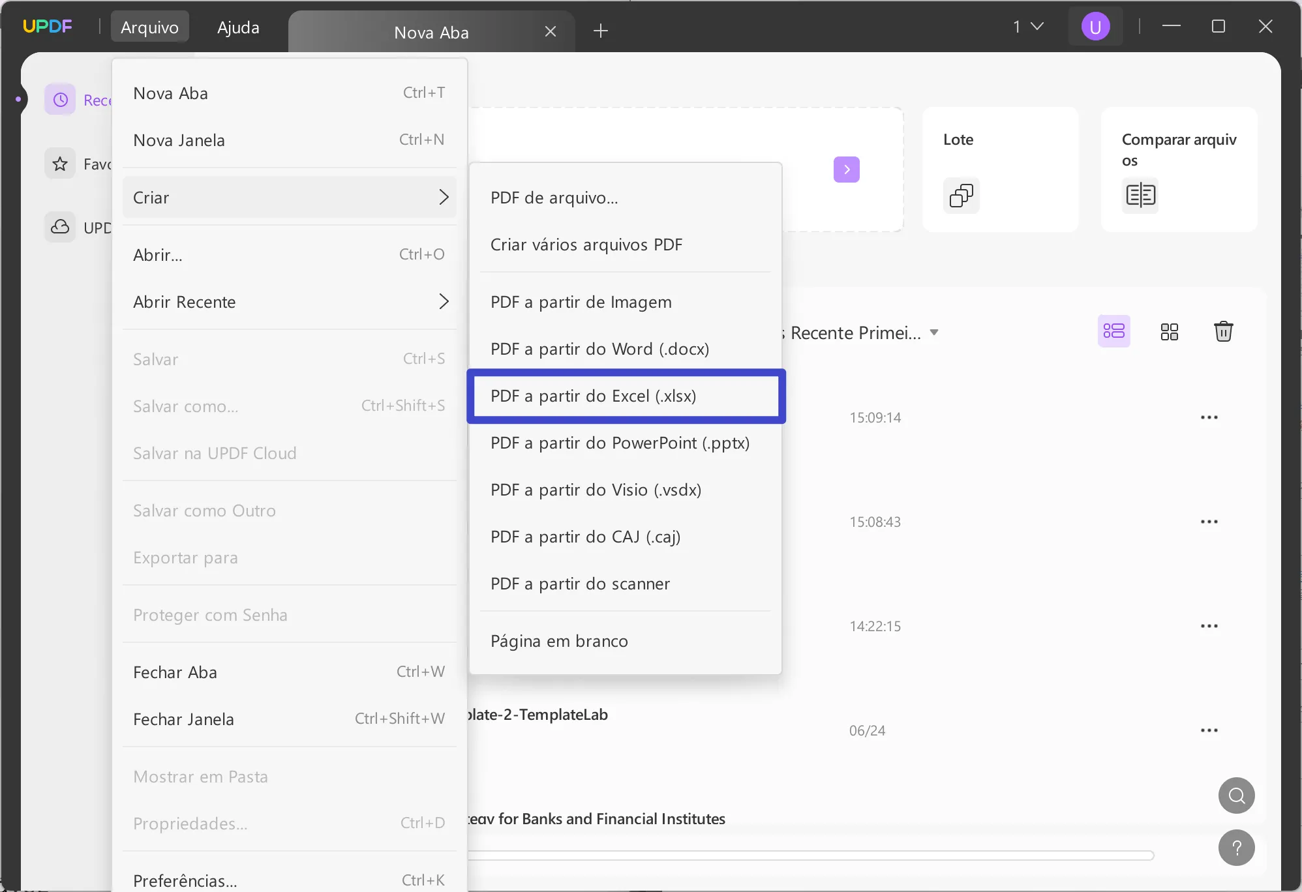Select PDF a partir do scanner
This screenshot has height=892, width=1302.
(626, 584)
